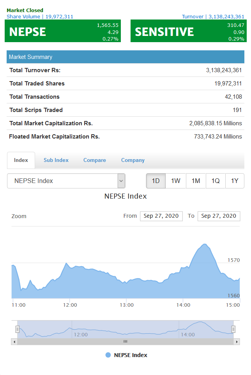Open the Company tab
The image size is (251, 375).
[x=133, y=160]
